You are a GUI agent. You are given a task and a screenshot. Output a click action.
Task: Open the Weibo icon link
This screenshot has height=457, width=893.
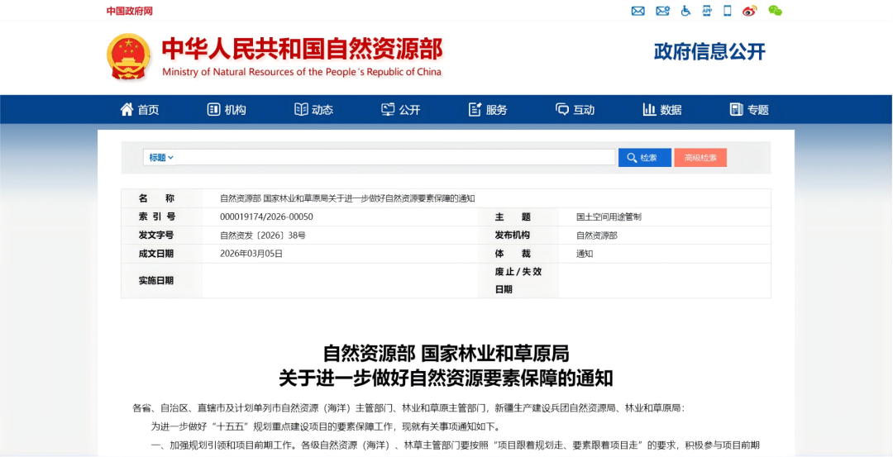click(x=749, y=11)
